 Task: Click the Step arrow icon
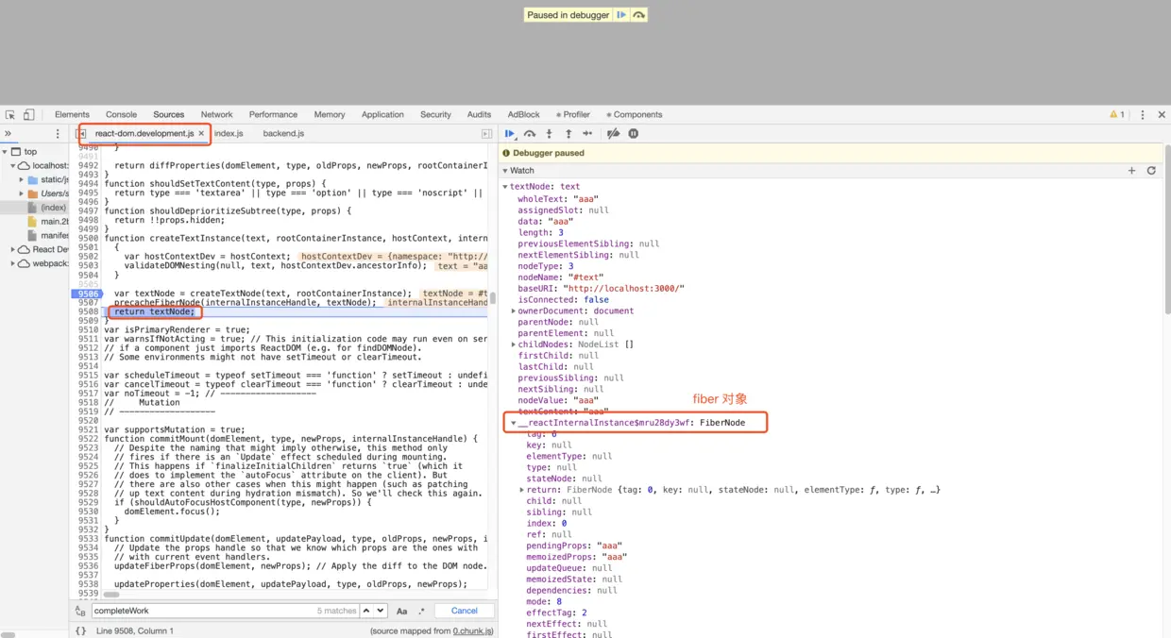[x=587, y=134]
